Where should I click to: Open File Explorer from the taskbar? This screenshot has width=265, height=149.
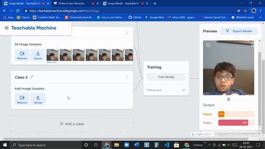(x=117, y=145)
